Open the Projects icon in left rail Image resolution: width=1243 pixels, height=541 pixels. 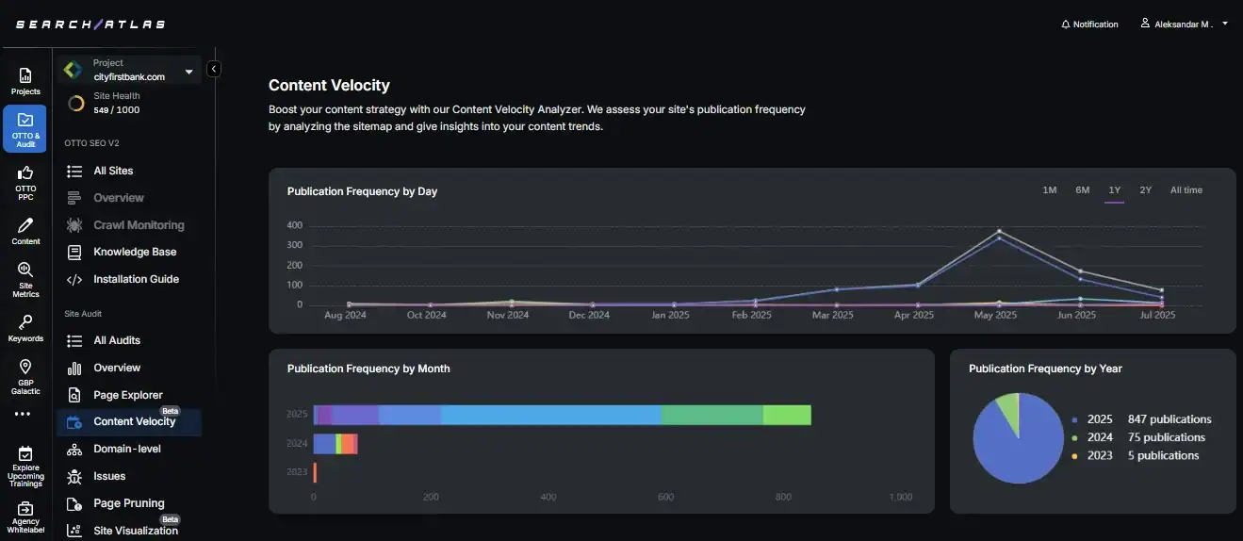coord(25,76)
